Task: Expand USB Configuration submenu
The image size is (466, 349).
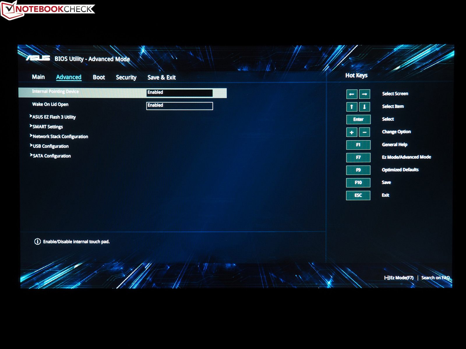Action: [x=49, y=146]
